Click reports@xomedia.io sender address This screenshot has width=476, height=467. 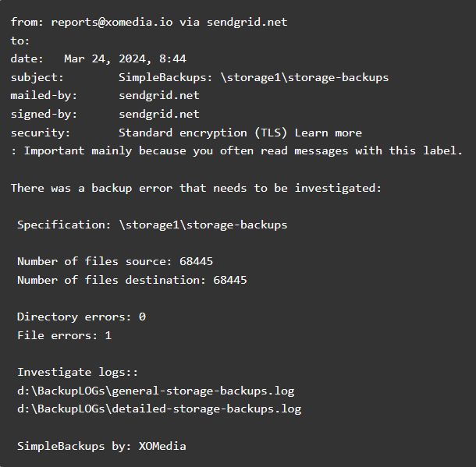[x=112, y=22]
